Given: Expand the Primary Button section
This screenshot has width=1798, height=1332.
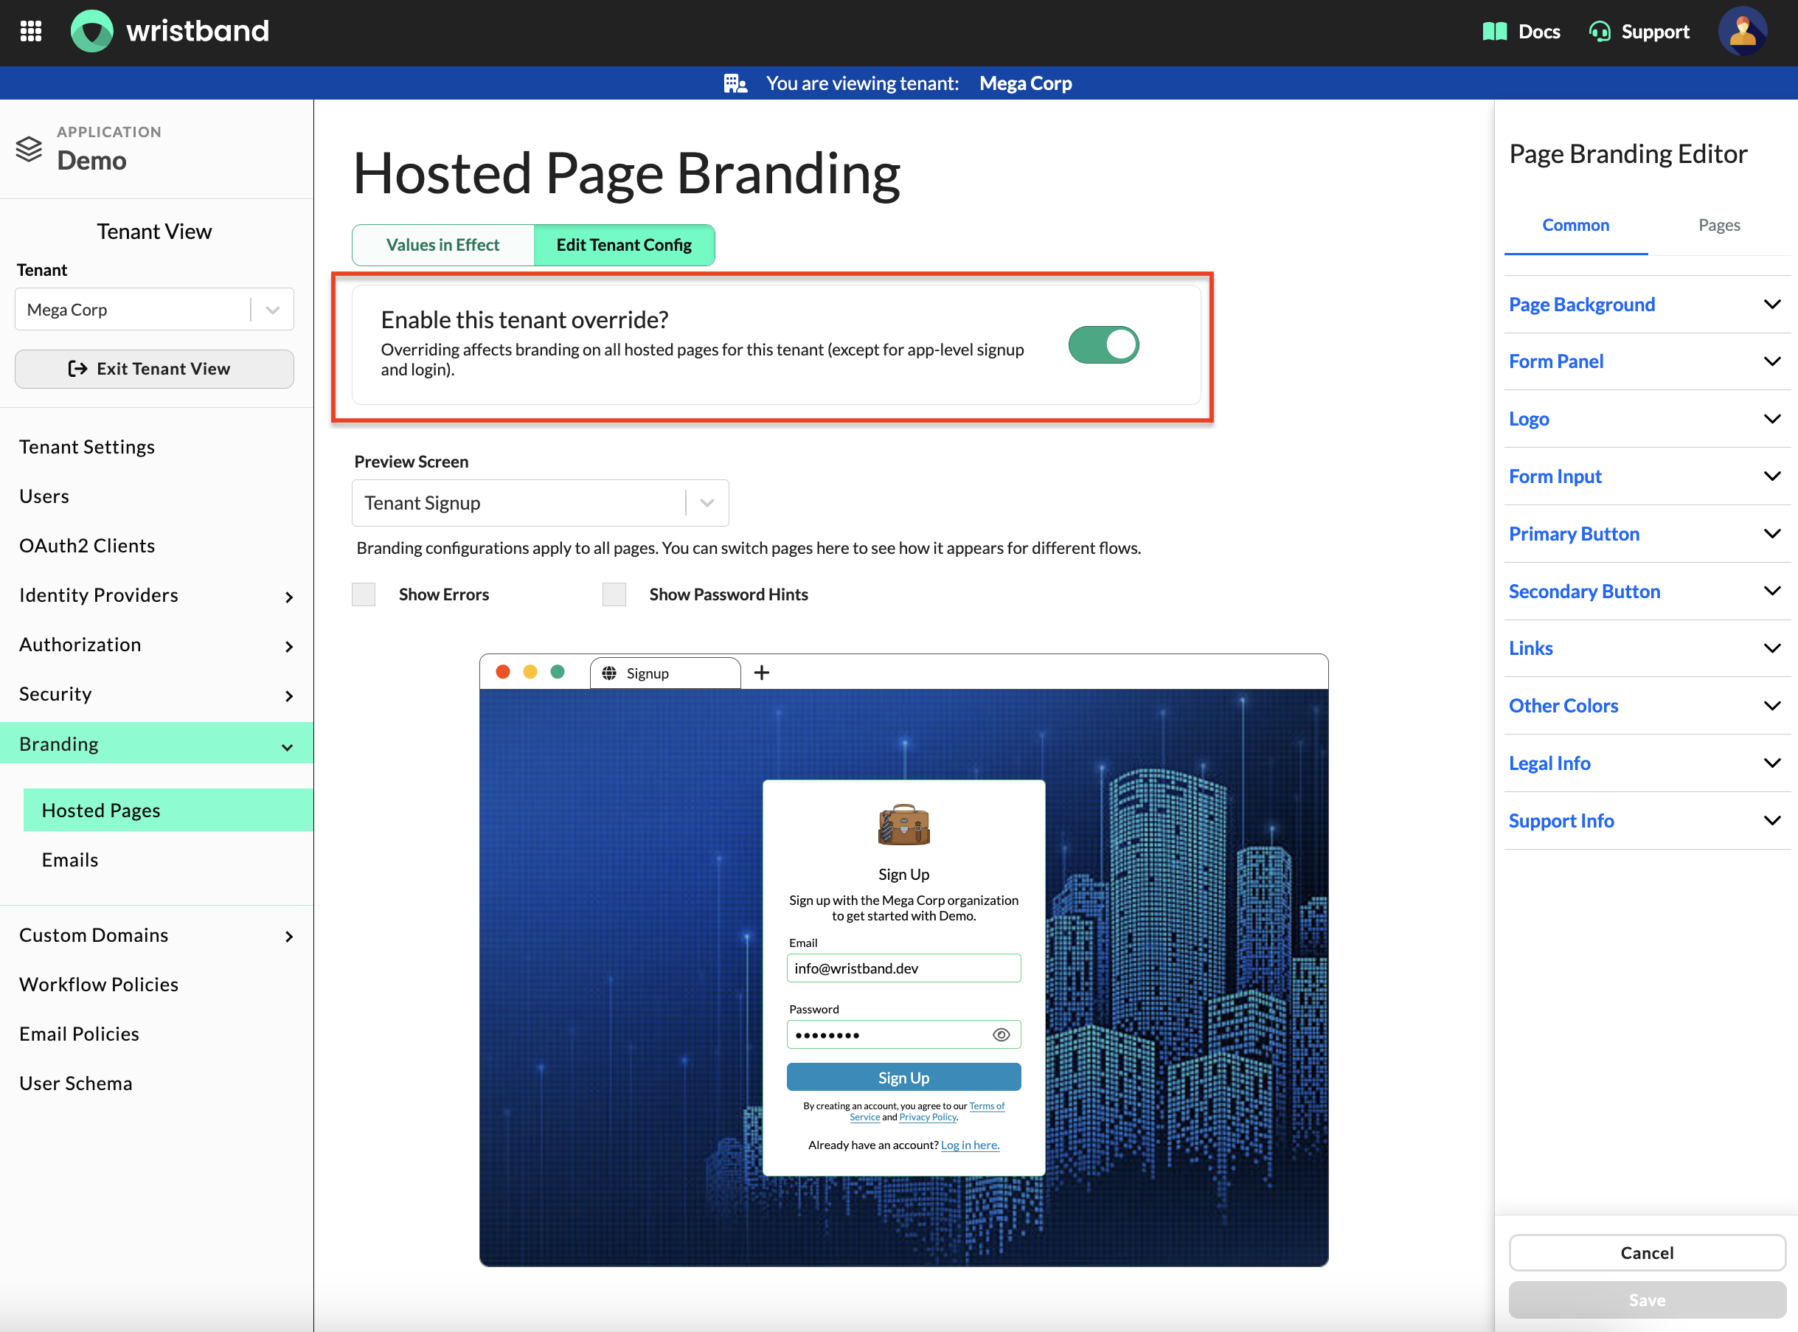Looking at the screenshot, I should tap(1646, 534).
